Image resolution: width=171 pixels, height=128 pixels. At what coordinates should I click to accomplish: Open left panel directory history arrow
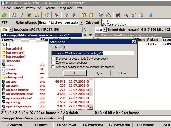pyautogui.click(x=90, y=35)
